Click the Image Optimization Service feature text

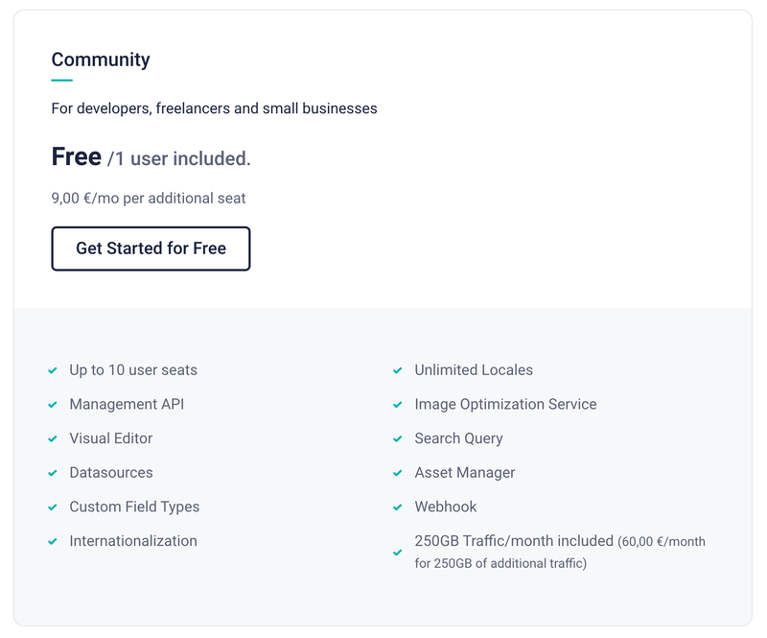505,404
